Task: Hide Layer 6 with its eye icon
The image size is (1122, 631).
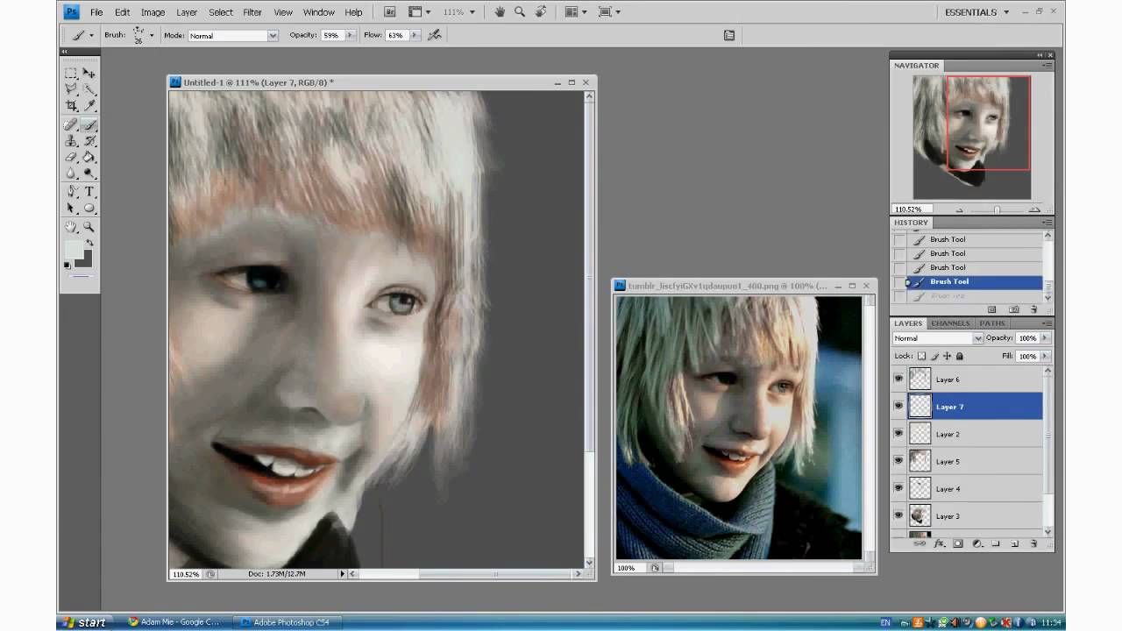Action: click(x=898, y=379)
